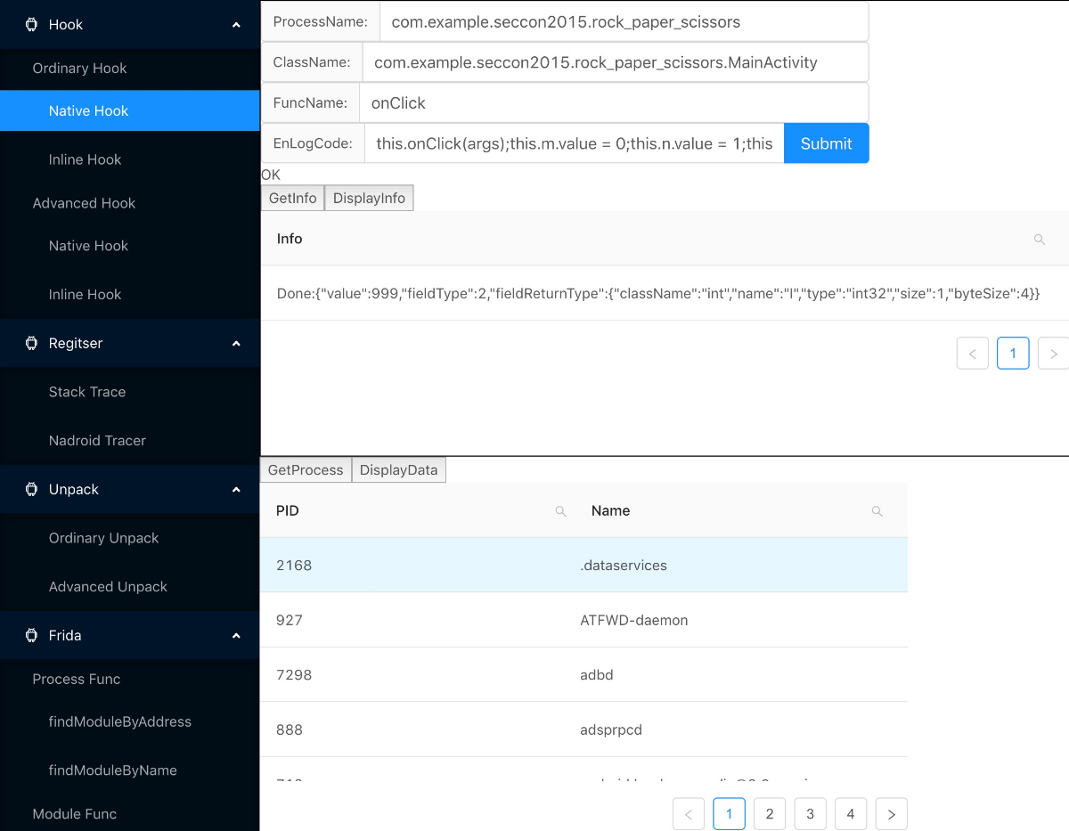This screenshot has height=831, width=1069.
Task: Select the .dataservices process row
Action: (x=583, y=566)
